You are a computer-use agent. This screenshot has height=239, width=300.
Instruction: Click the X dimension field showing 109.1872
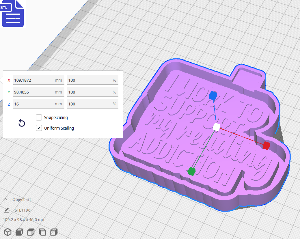(38, 80)
